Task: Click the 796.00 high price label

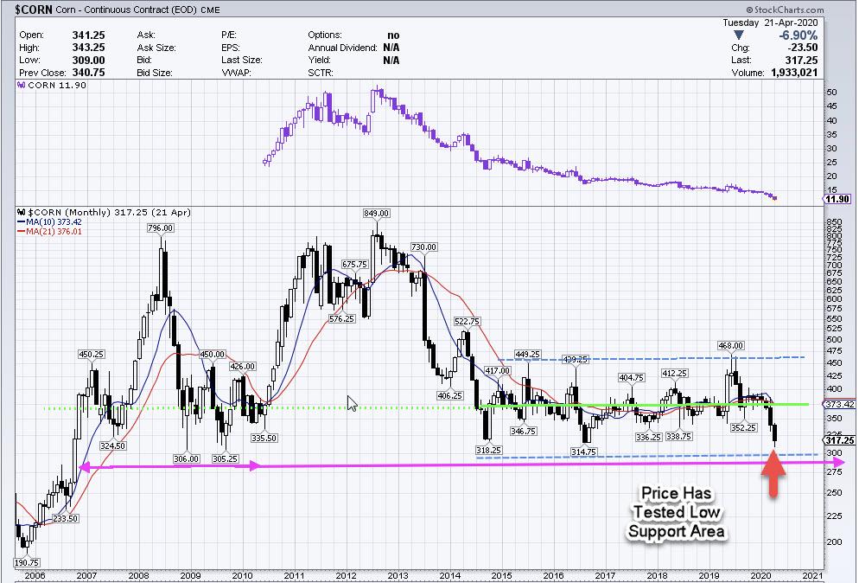Action: click(162, 228)
